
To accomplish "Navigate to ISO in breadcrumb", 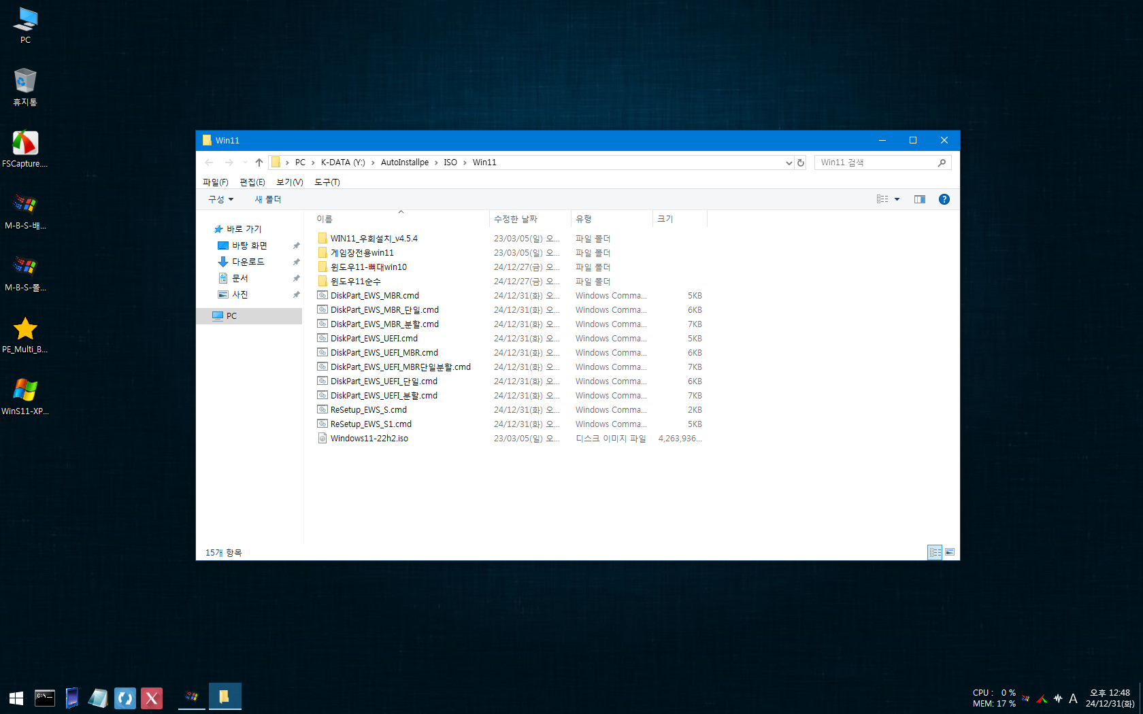I will tap(450, 163).
